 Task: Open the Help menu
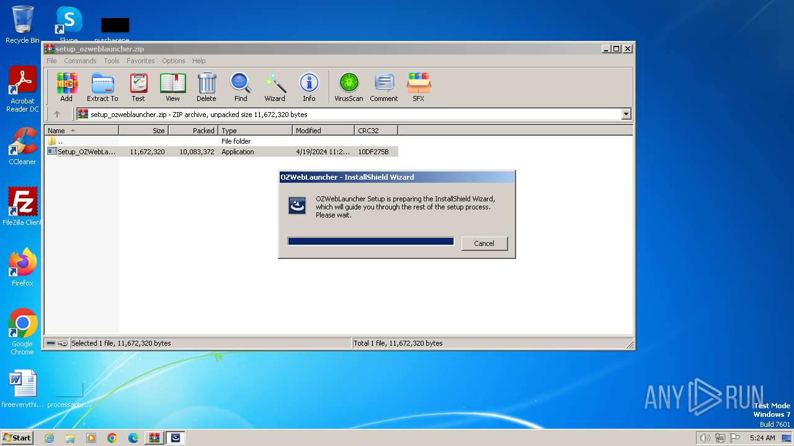[x=198, y=61]
